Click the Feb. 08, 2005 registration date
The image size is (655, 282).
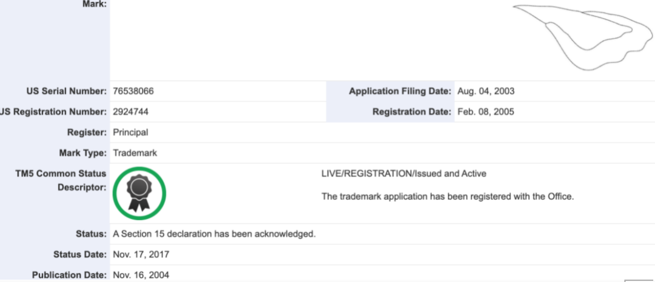click(486, 112)
